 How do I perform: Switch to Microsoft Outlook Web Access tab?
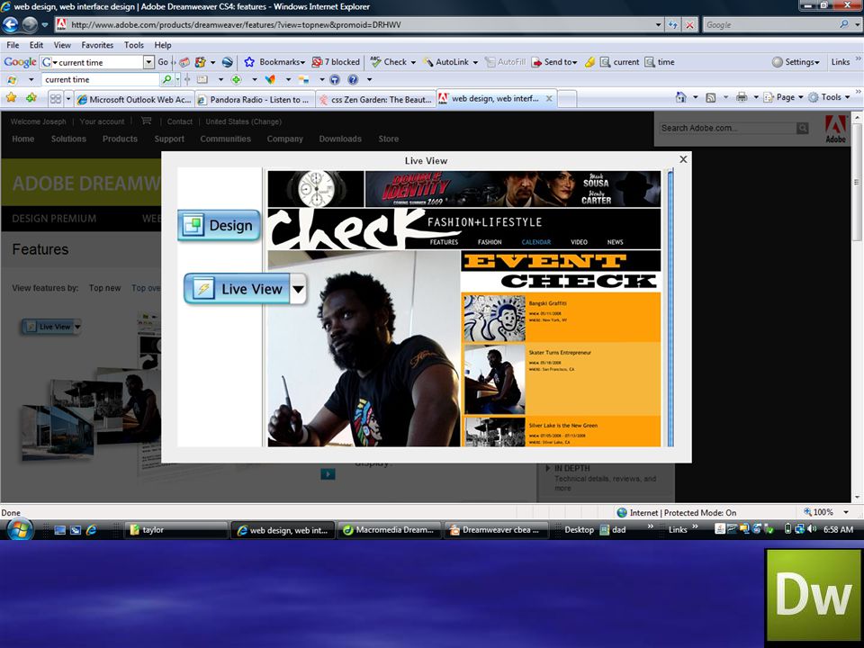tap(134, 100)
